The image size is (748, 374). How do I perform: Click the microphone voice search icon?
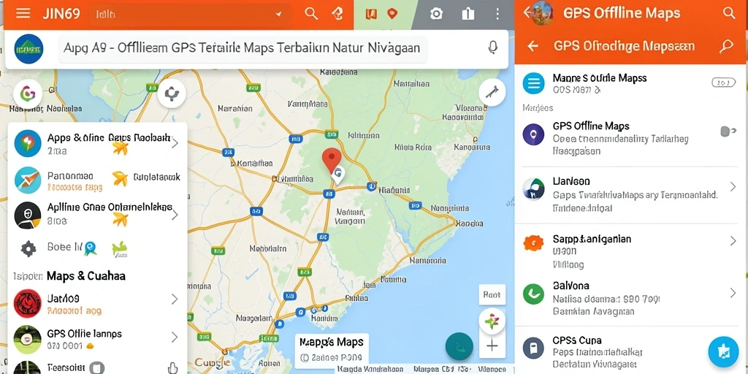[x=493, y=47]
